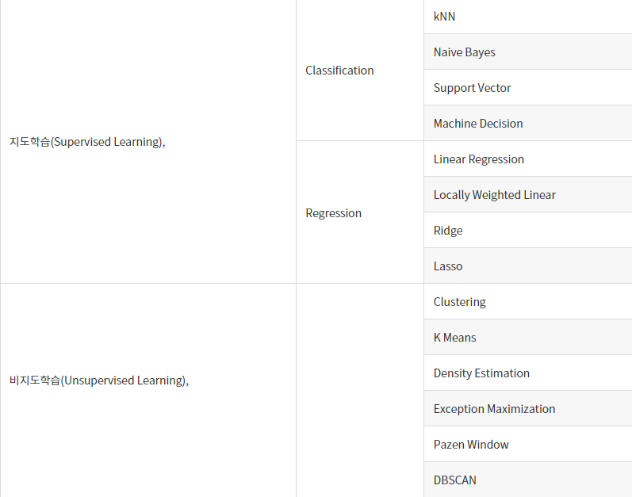
Task: Click the Support Vector cell
Action: click(x=527, y=87)
